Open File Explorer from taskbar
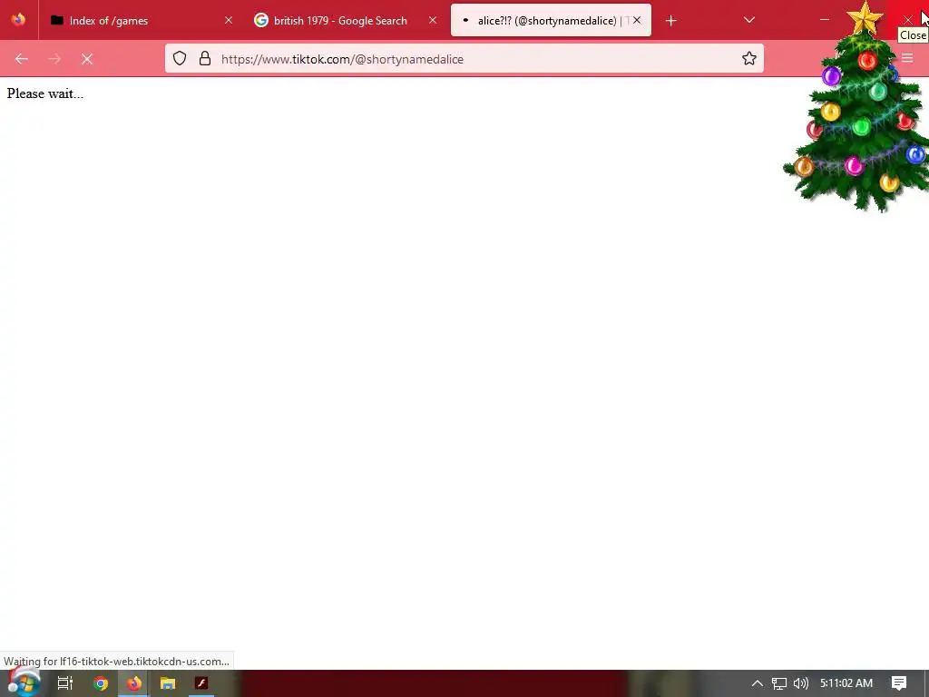Screen dimensions: 929x697 (x=168, y=683)
